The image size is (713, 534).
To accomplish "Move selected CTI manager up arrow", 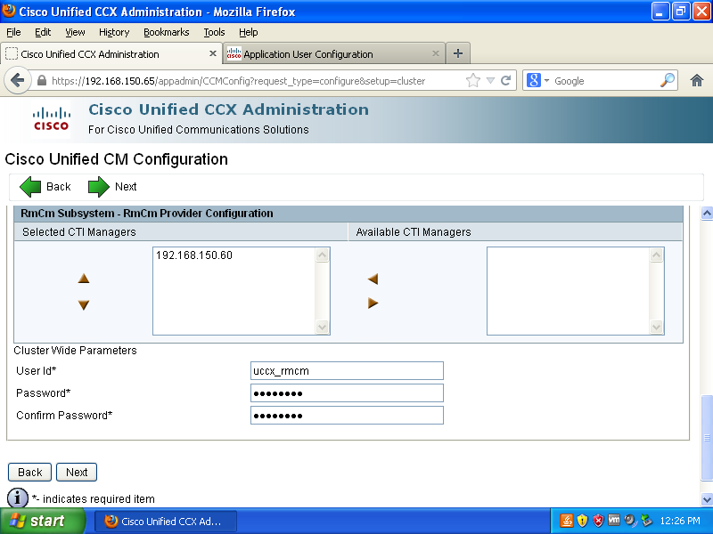I will 84,279.
